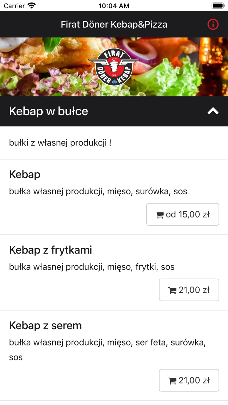Screen dimensions: 228x405
Task: Tap the battery status icon
Action: 217,6
